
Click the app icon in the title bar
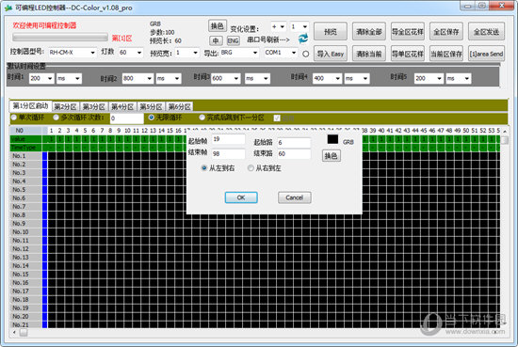click(x=8, y=8)
